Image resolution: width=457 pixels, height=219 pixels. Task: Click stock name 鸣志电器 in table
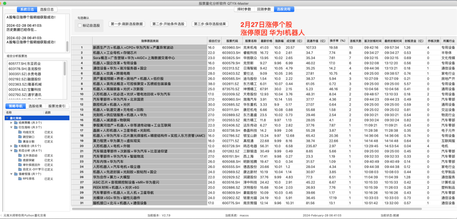point(251,146)
